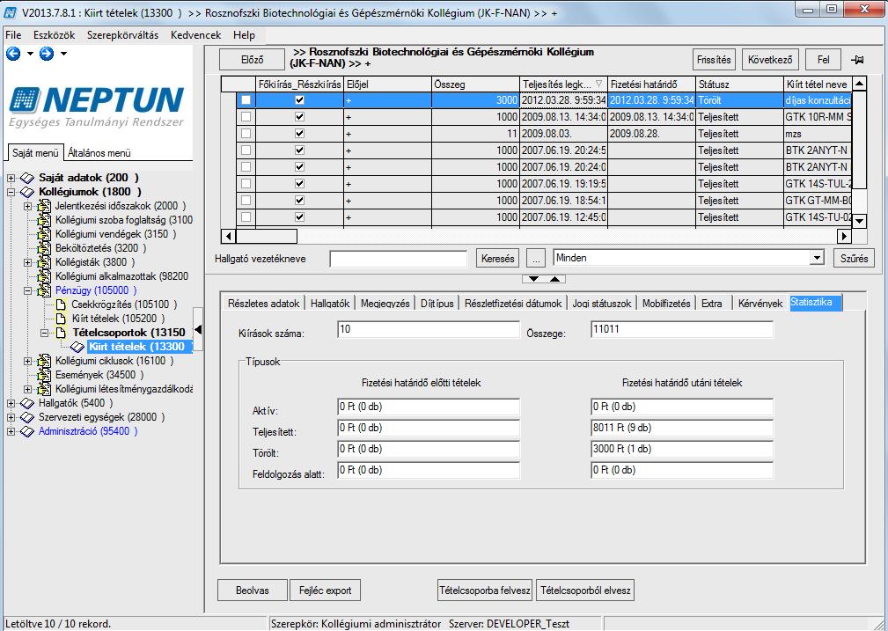This screenshot has height=631, width=888.
Task: Click the Következő button
Action: tap(770, 60)
